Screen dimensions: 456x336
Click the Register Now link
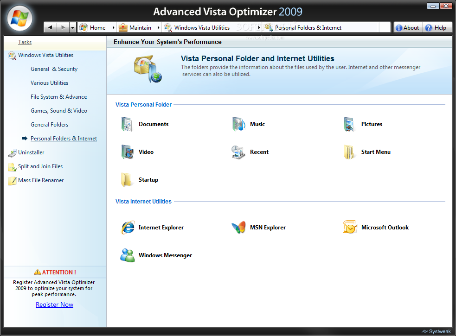54,304
